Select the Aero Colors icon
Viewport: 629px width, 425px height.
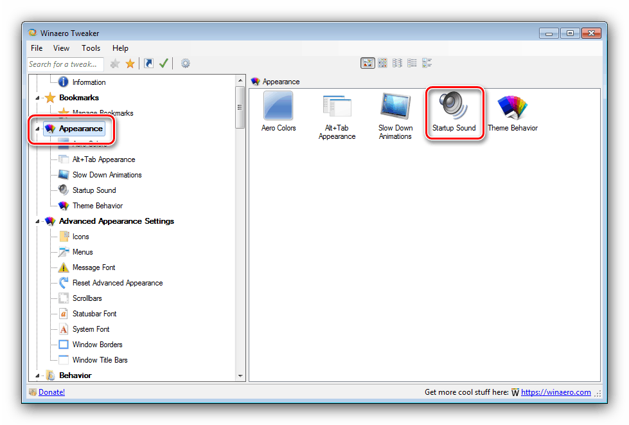point(278,106)
